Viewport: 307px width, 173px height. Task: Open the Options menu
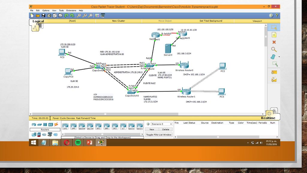coord(46,11)
